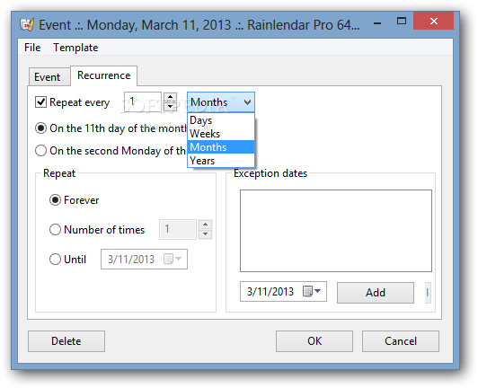The width and height of the screenshot is (478, 388).
Task: Maximize the Event window
Action: [x=402, y=22]
